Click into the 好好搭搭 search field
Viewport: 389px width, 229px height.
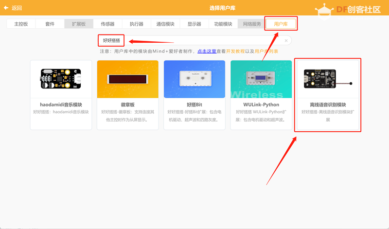(x=195, y=40)
